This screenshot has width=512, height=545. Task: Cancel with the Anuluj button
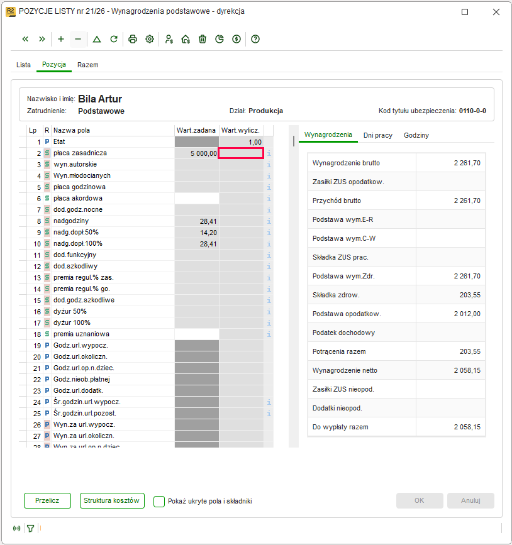pyautogui.click(x=470, y=500)
